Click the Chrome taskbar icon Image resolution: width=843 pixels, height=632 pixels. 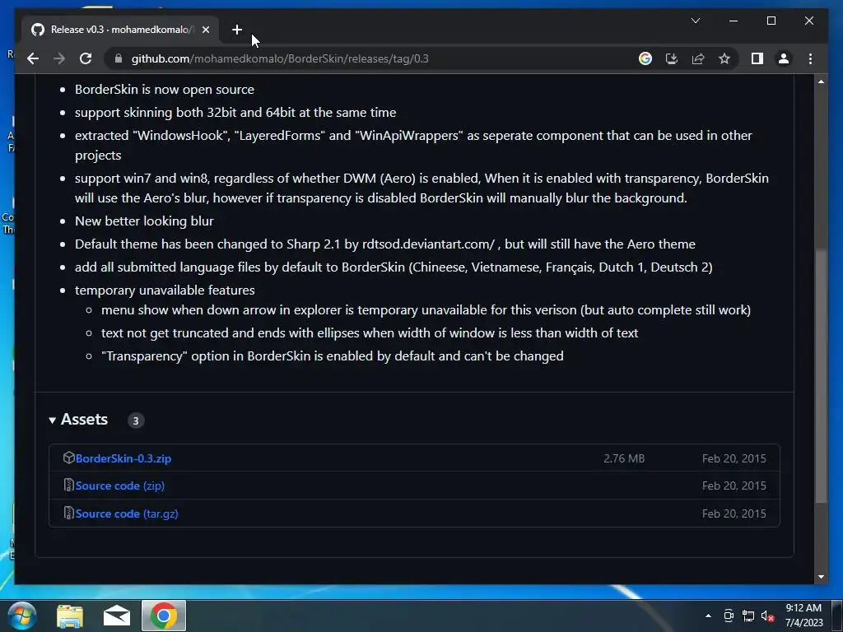[164, 616]
